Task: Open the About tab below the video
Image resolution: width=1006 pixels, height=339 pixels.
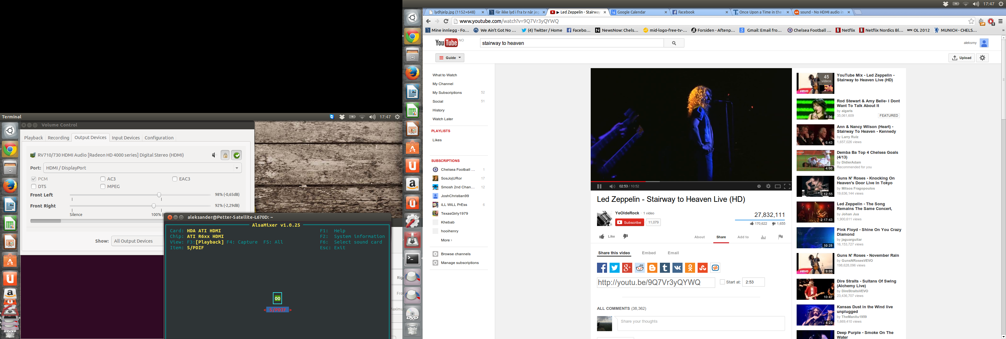Action: coord(699,237)
